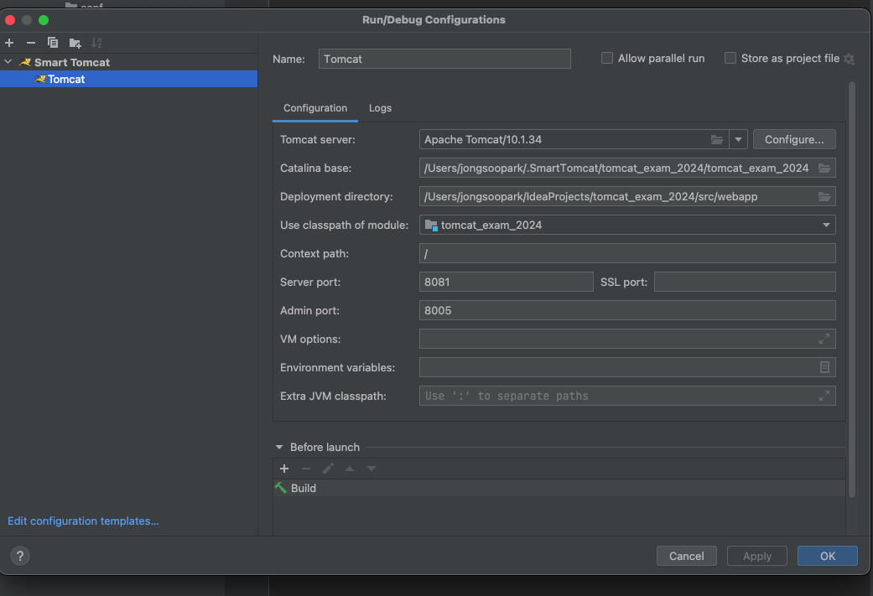Open the help question mark
This screenshot has width=873, height=596.
point(20,556)
